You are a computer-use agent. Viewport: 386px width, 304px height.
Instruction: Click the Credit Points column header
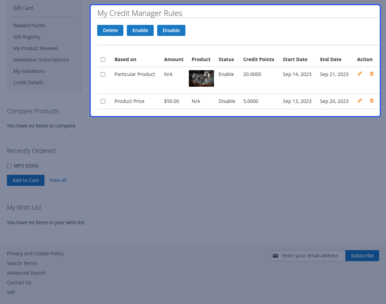pyautogui.click(x=259, y=59)
